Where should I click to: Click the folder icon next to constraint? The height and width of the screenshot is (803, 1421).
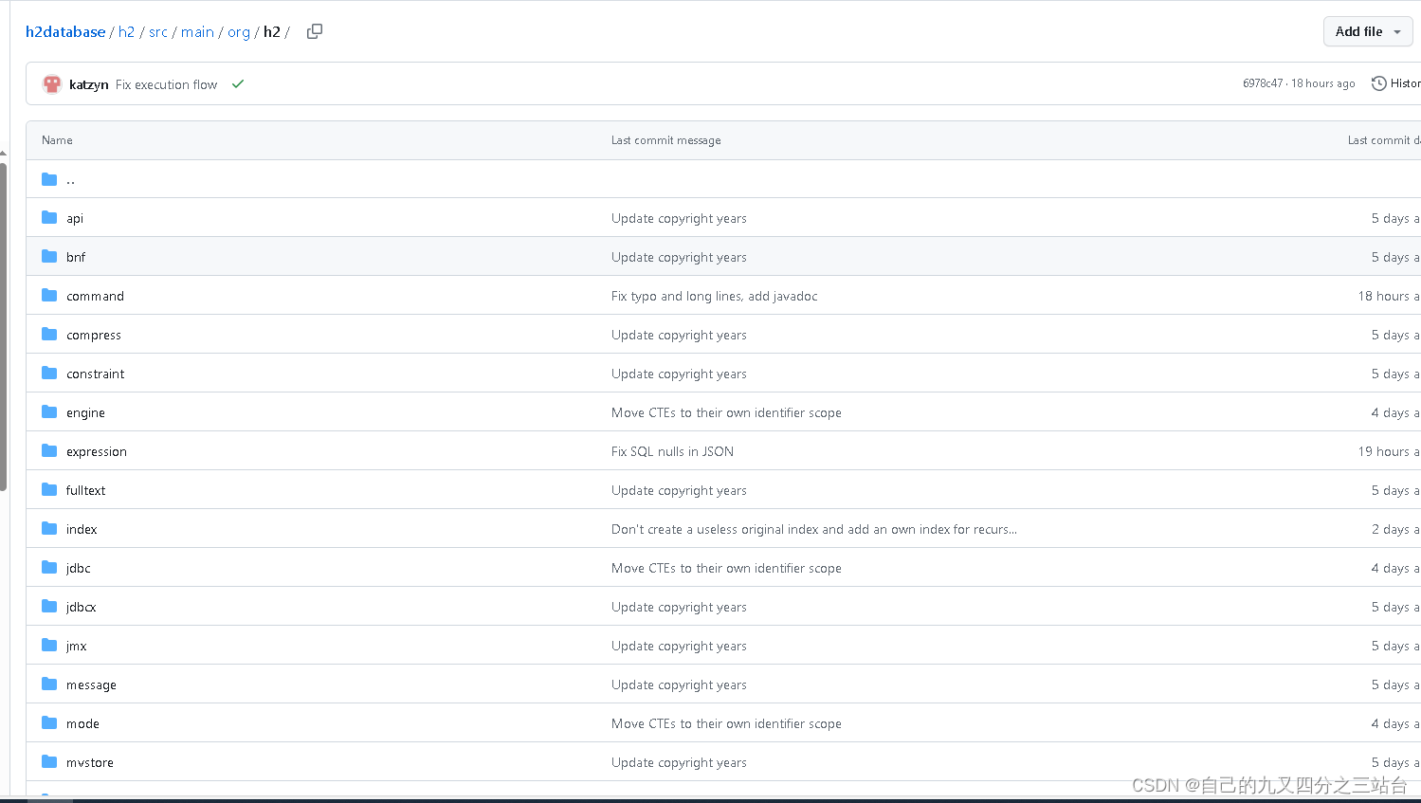tap(49, 374)
